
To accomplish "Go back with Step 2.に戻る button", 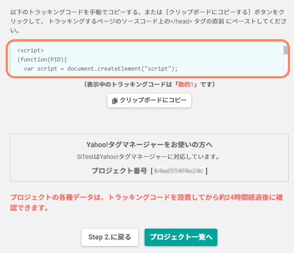I will point(110,237).
